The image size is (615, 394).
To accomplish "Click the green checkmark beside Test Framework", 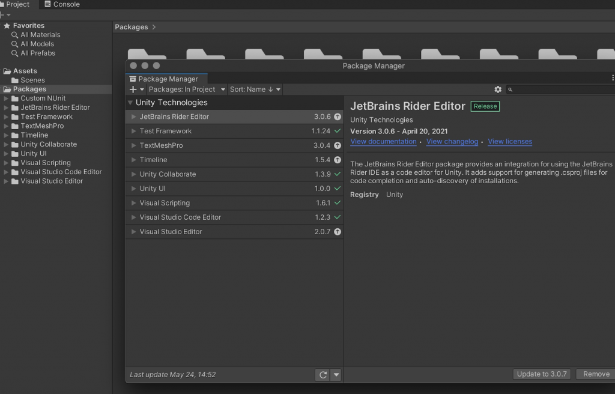I will coord(338,131).
